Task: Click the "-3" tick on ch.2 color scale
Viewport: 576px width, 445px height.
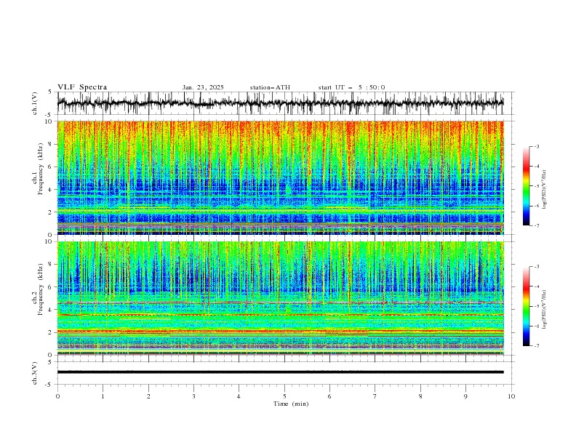Action: [x=537, y=267]
